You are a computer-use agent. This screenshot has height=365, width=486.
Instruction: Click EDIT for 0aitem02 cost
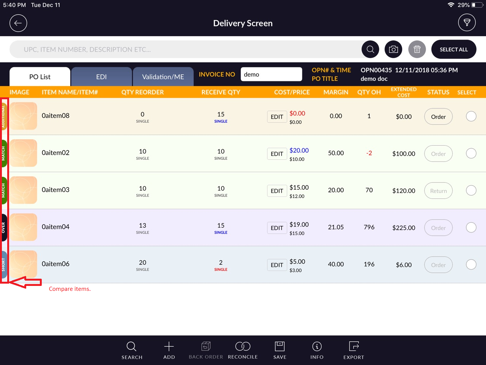(x=277, y=154)
